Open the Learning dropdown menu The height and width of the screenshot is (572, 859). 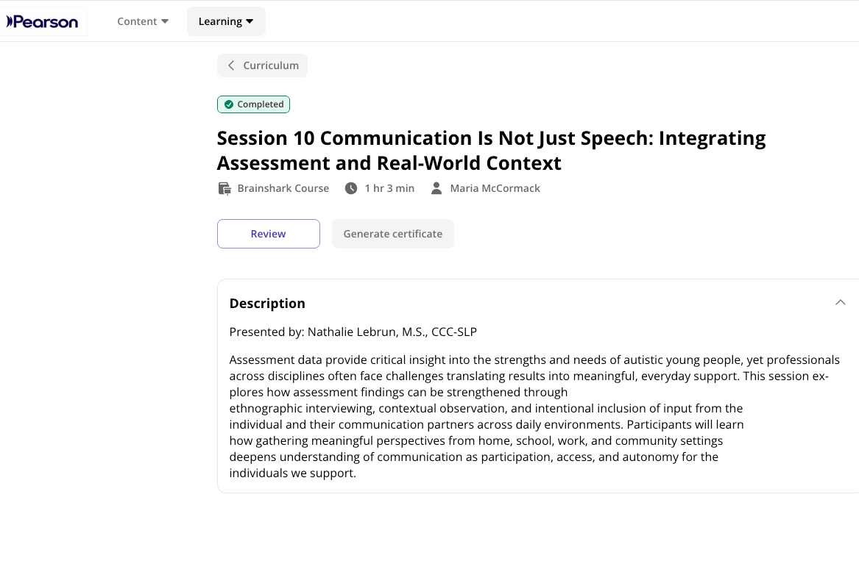(x=226, y=21)
